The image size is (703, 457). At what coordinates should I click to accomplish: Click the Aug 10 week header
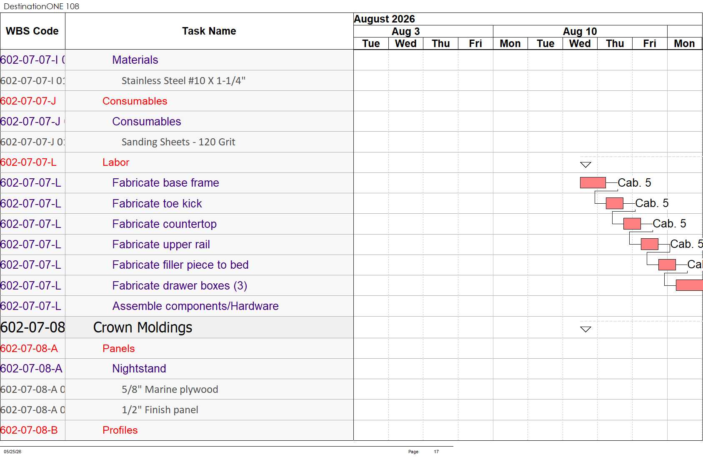tap(580, 31)
